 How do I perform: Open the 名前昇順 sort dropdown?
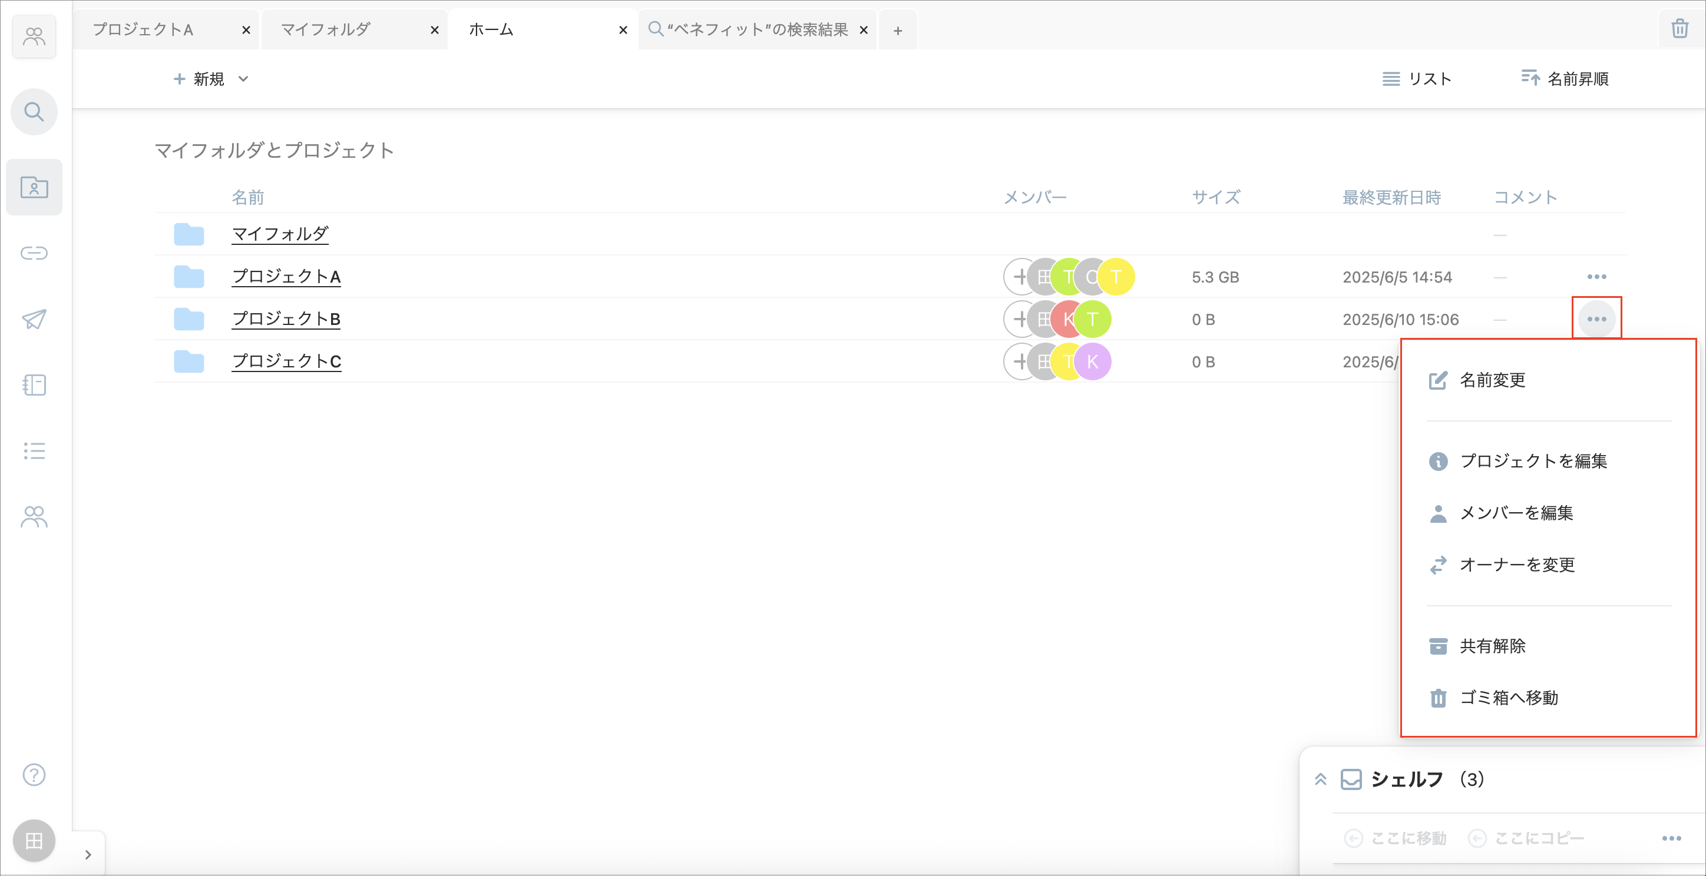pyautogui.click(x=1564, y=79)
